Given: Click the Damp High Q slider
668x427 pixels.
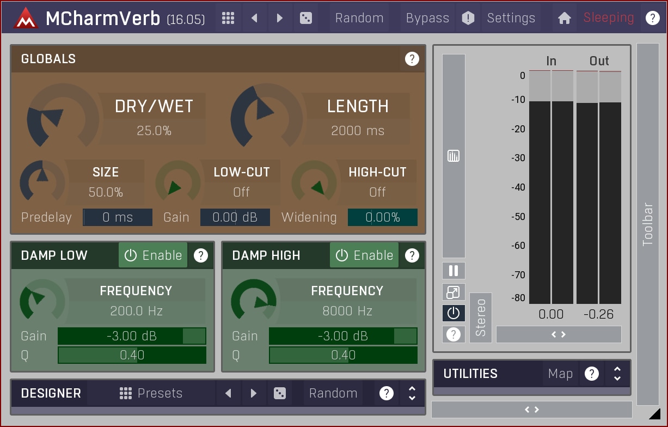Looking at the screenshot, I should click(x=343, y=355).
